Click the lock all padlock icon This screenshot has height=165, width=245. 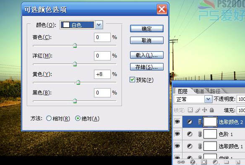[x=212, y=110]
